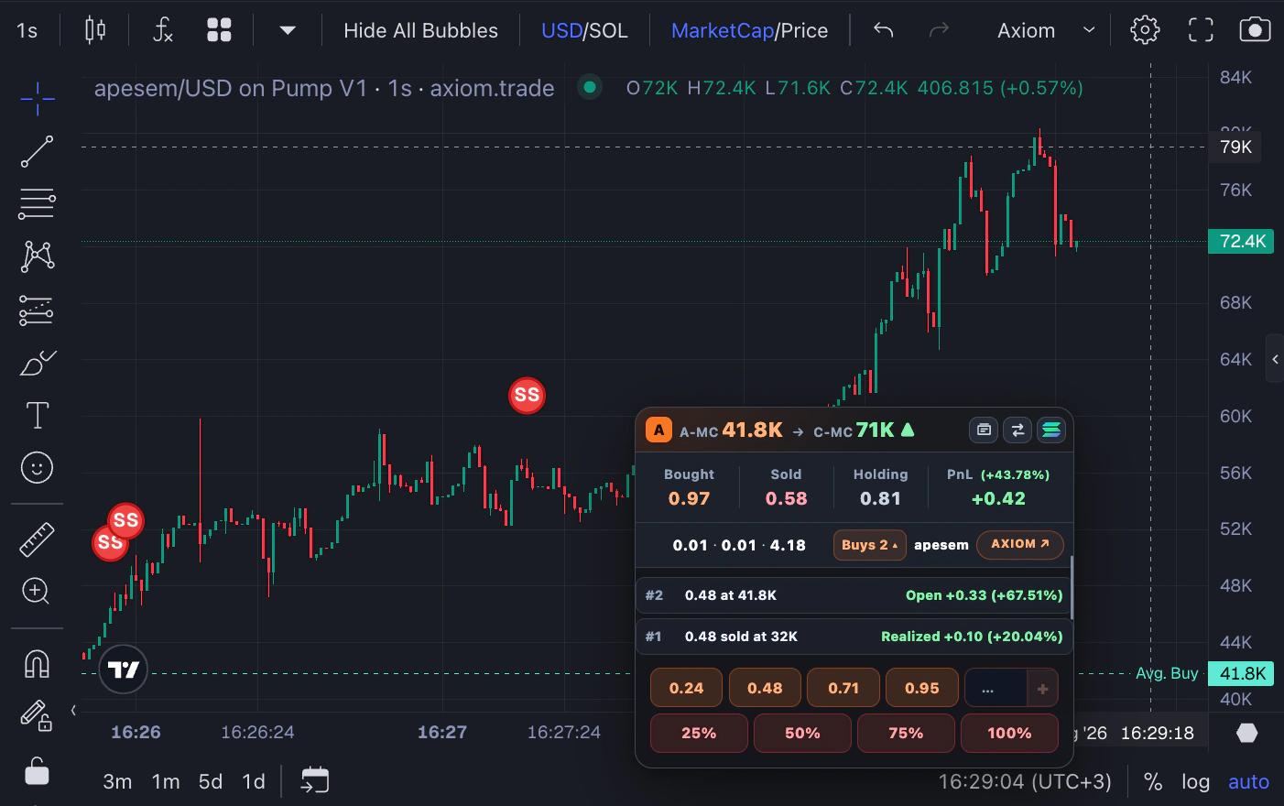Select the trend line drawing tool
Image resolution: width=1284 pixels, height=806 pixels.
tap(38, 151)
